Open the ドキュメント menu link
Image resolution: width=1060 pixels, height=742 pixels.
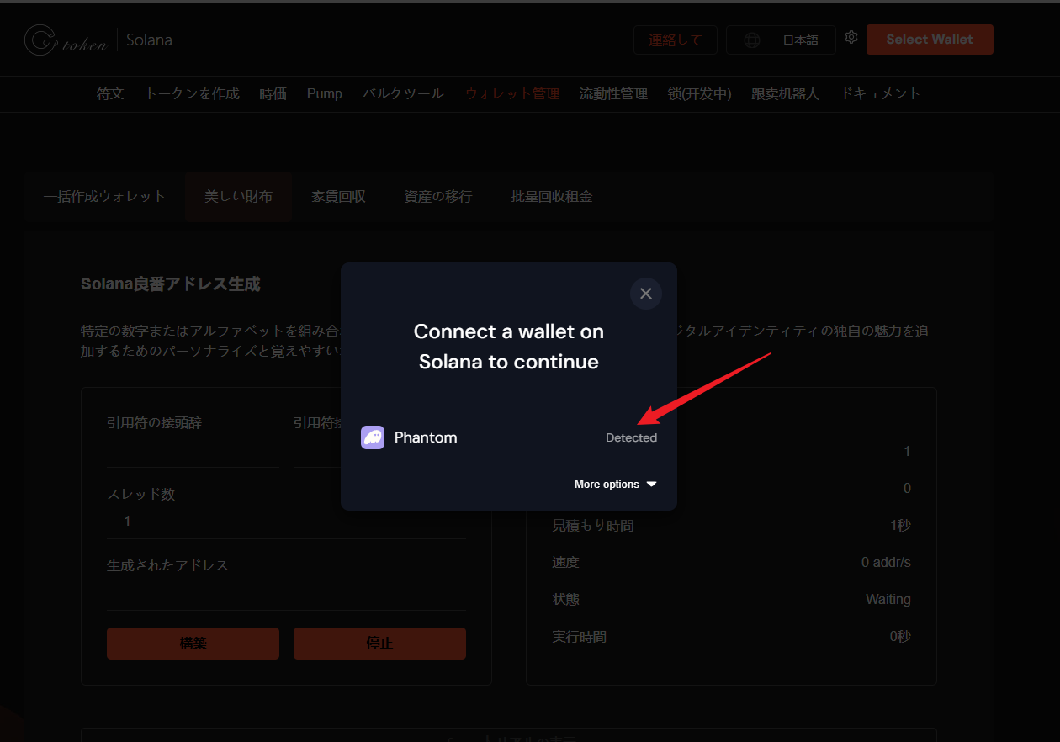(881, 94)
